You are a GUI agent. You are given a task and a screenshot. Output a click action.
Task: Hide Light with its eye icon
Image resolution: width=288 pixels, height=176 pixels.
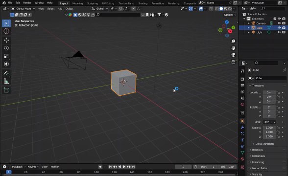click(279, 32)
